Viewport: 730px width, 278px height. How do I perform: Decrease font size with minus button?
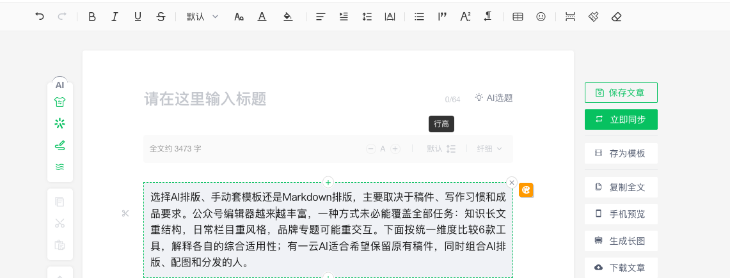[x=371, y=149]
